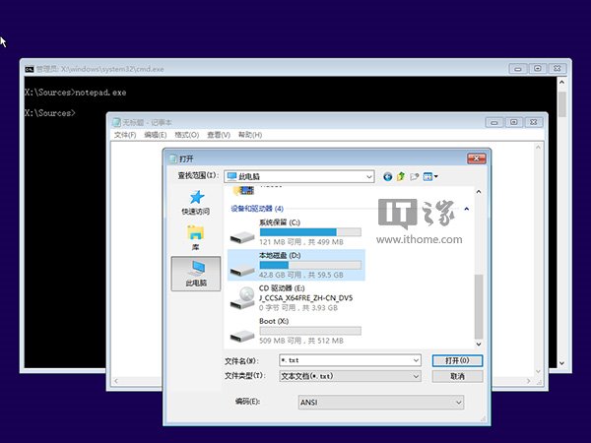The width and height of the screenshot is (591, 443).
Task: Click the 取消 cancel button
Action: (457, 376)
